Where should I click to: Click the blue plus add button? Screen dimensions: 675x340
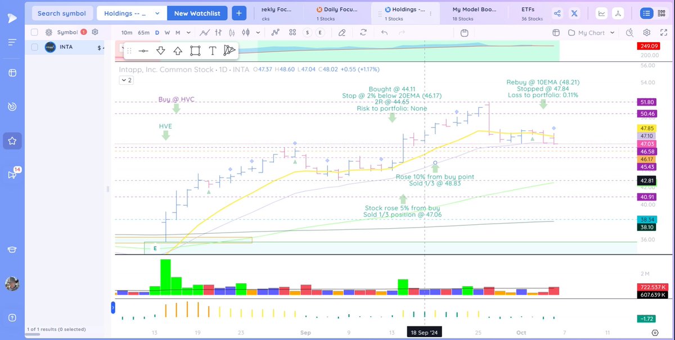(x=238, y=13)
